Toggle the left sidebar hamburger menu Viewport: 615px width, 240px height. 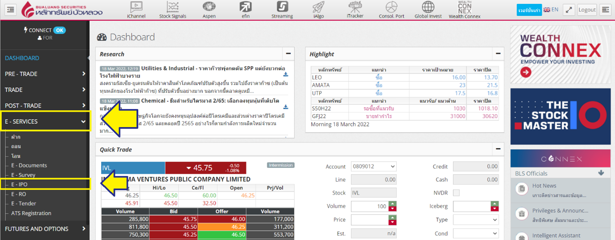(x=10, y=9)
